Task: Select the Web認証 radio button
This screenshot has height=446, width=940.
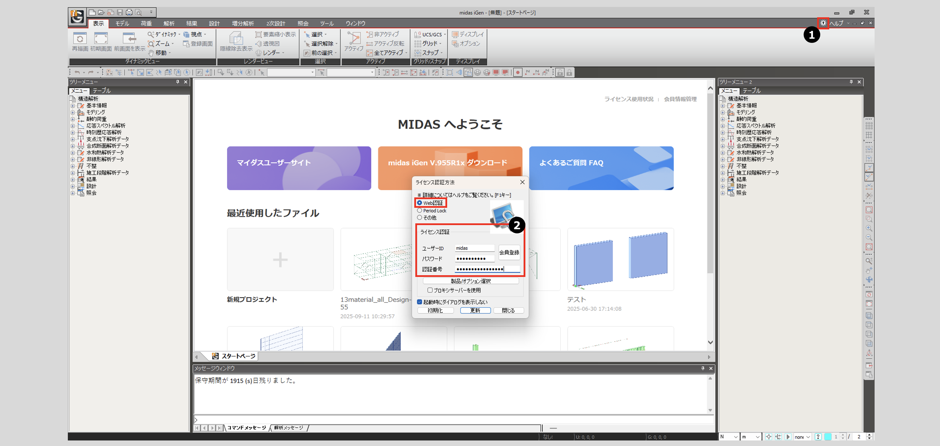Action: point(419,203)
